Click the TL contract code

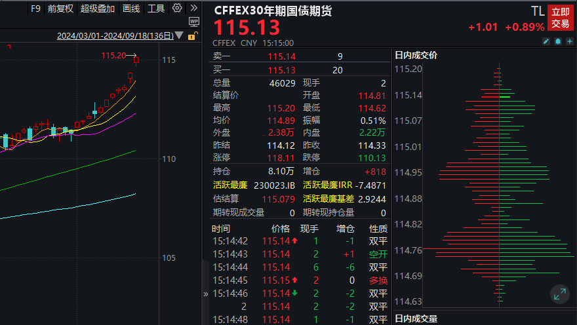tap(538, 11)
